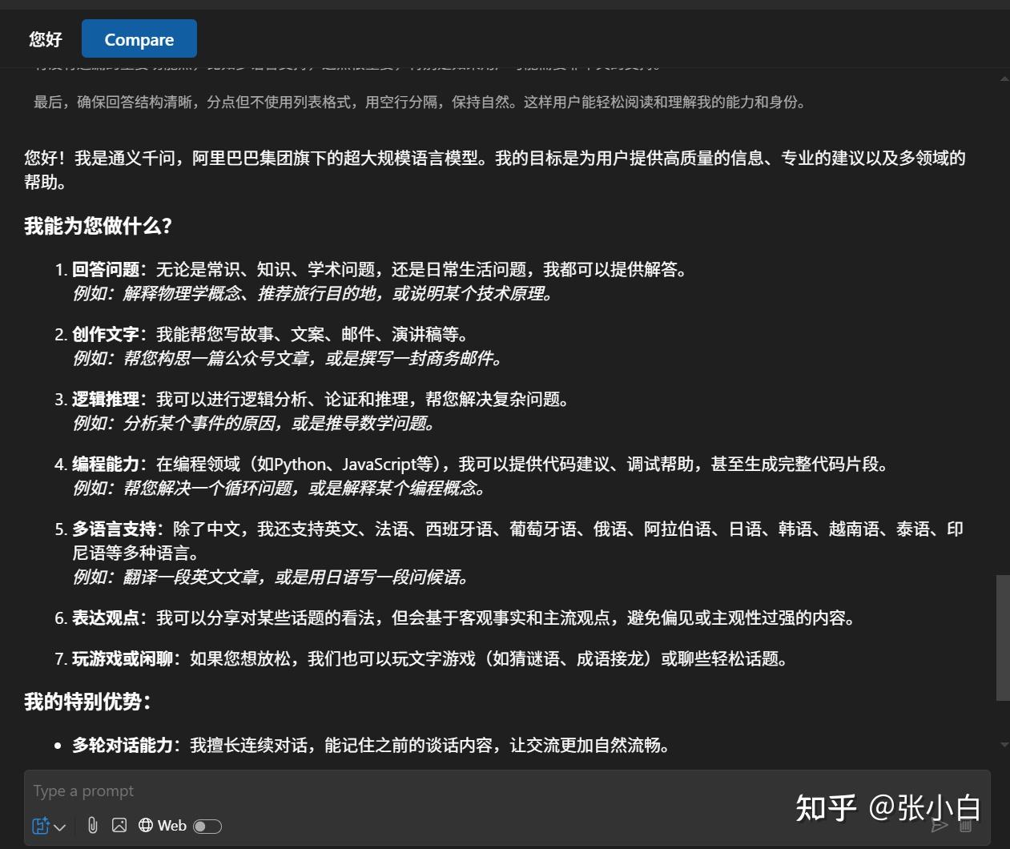
Task: Click the bold text 编程能力
Action: coord(106,465)
